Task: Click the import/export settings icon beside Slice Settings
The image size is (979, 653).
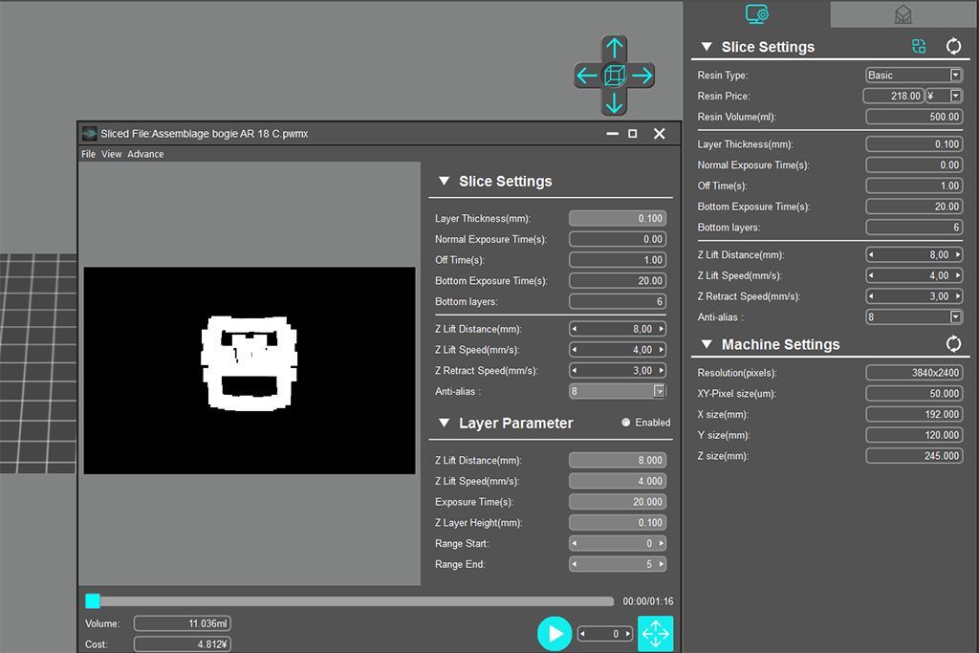Action: [x=919, y=46]
